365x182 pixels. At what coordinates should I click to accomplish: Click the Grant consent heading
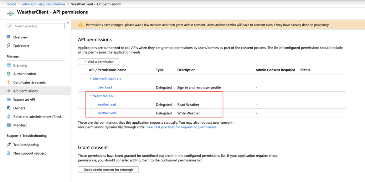coord(93,148)
